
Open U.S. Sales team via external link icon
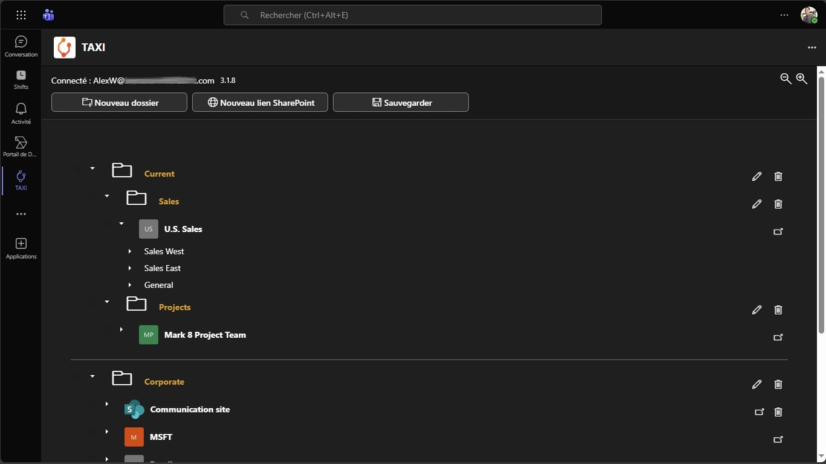pos(778,231)
